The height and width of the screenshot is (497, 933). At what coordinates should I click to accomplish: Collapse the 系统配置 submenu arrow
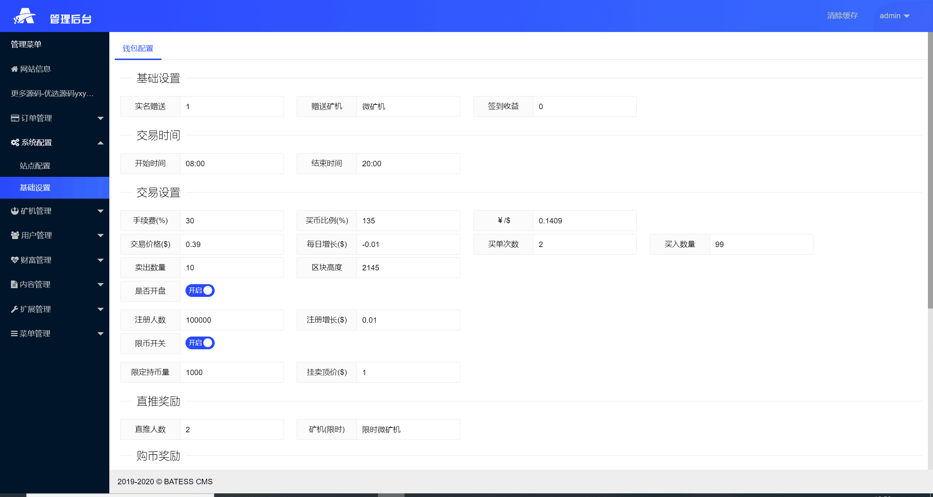(x=101, y=143)
